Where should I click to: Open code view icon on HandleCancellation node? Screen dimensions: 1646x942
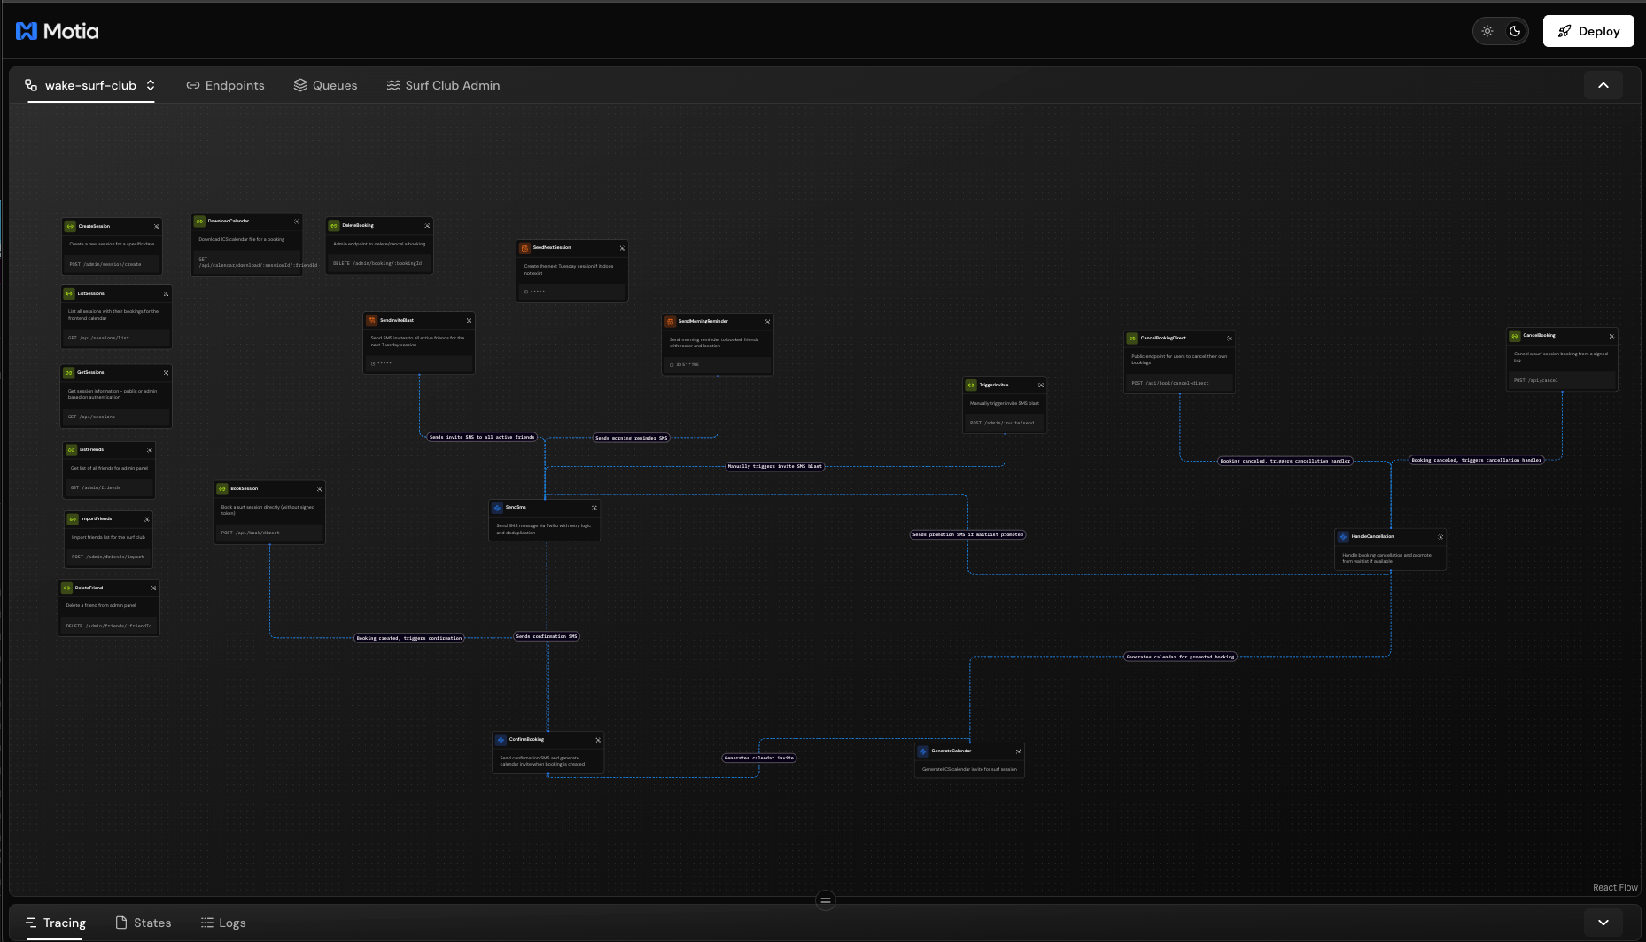tap(1440, 537)
